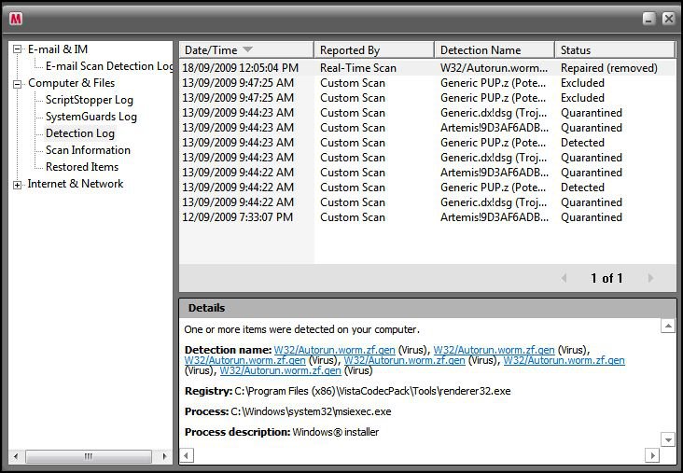Open first W32/Autorun.worm.zf.gen link after Detection name
This screenshot has height=473, width=683.
coord(335,350)
